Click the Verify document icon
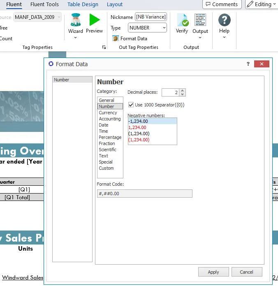 (183, 20)
